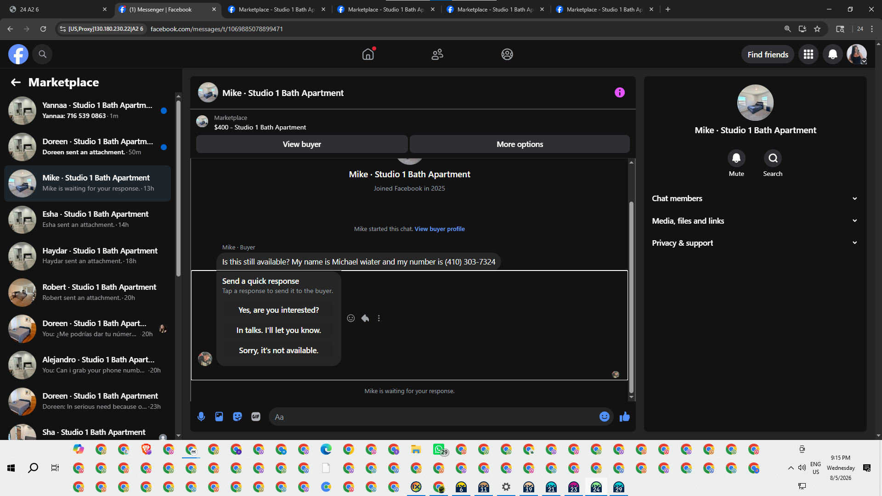The image size is (882, 496).
Task: Open the emoji picker in message box
Action: [x=605, y=417]
